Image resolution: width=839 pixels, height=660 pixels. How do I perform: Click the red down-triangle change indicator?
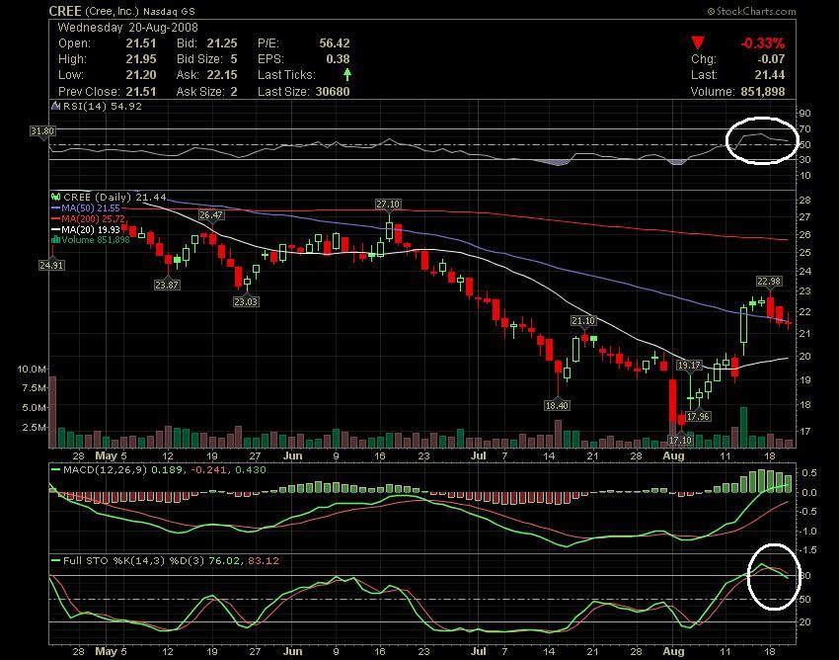(697, 43)
